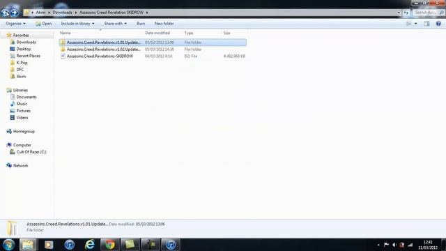Change the view with the view icon
This screenshot has width=446, height=251.
pos(409,24)
